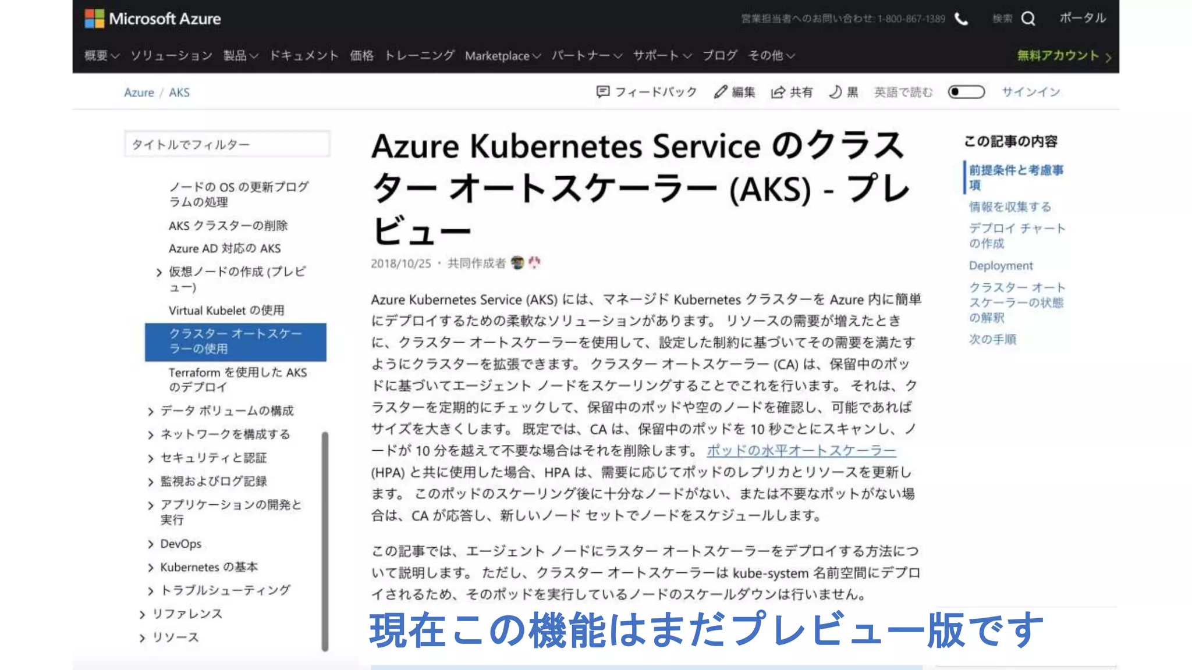
Task: Jump to 次の手順 section
Action: [992, 339]
